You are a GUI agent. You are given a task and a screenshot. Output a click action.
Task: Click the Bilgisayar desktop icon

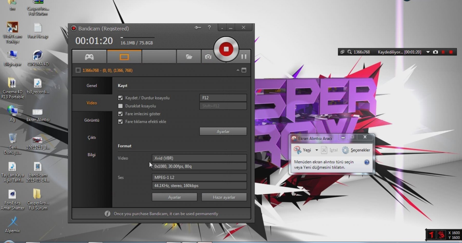12,58
